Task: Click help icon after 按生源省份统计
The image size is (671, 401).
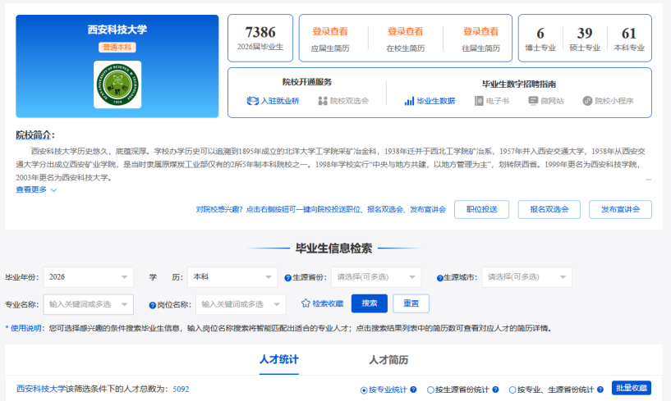Action: point(495,390)
